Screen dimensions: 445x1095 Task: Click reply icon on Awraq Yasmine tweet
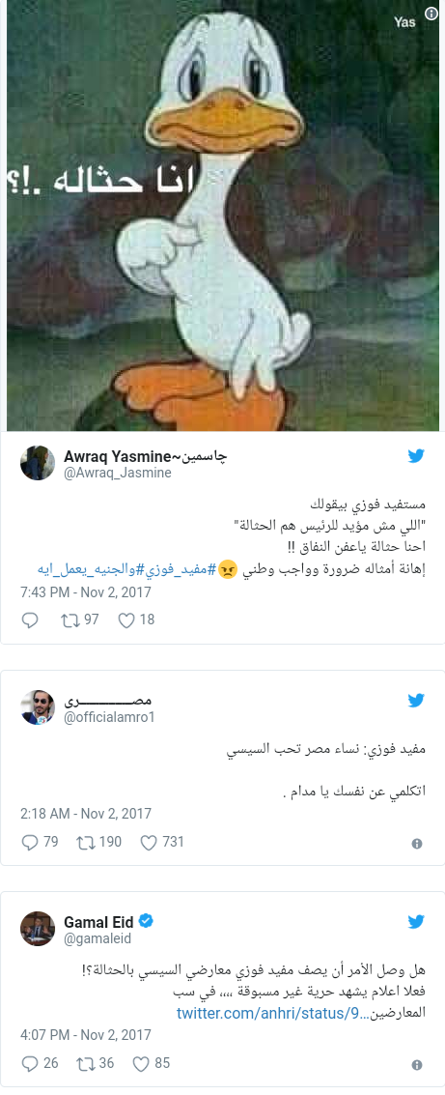point(30,620)
